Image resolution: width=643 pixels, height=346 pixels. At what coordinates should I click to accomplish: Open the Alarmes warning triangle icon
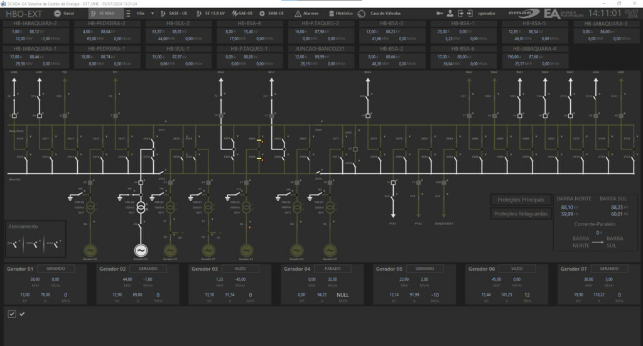[298, 13]
